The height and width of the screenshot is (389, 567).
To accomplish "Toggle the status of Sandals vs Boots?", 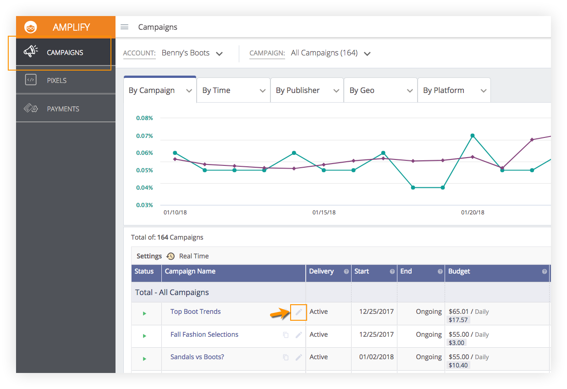I will [144, 359].
